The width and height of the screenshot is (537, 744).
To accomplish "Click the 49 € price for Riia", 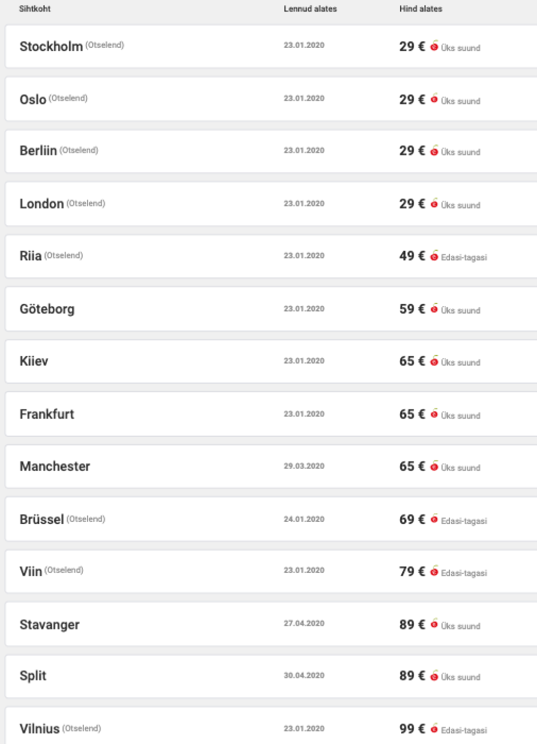I will 412,256.
